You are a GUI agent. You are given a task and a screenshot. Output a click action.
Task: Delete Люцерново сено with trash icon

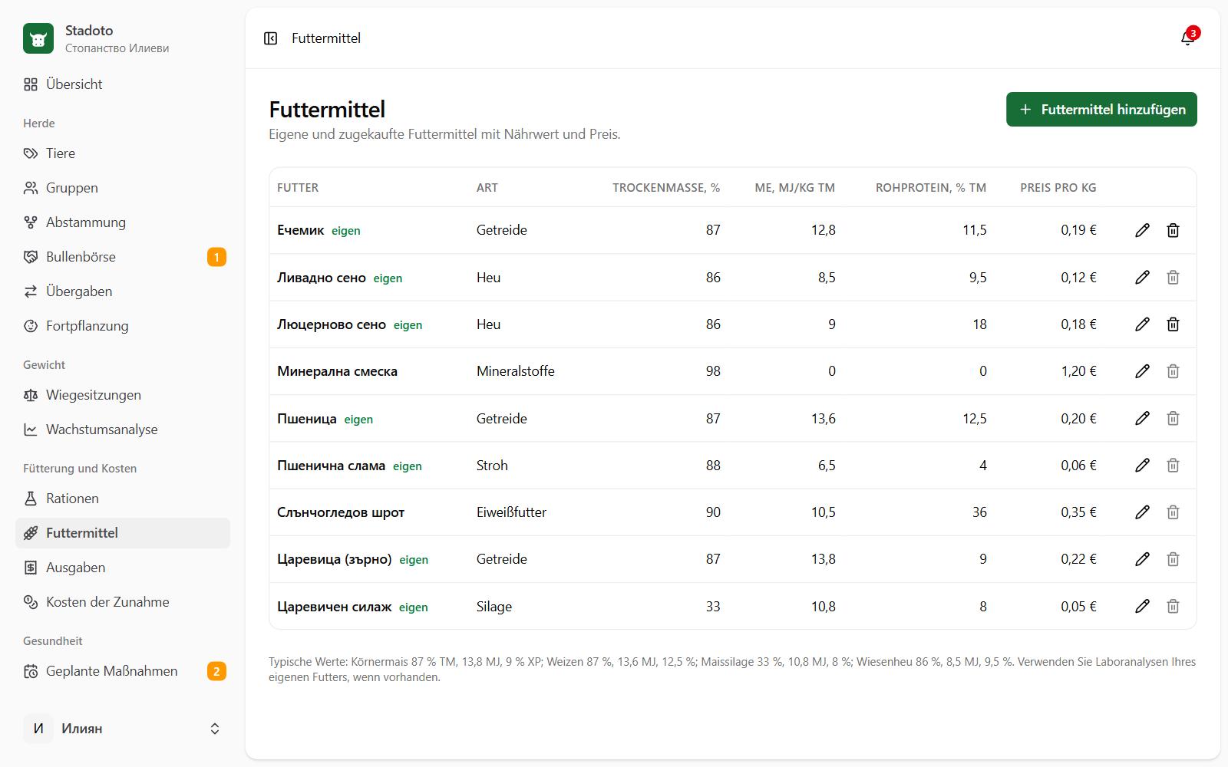point(1173,324)
